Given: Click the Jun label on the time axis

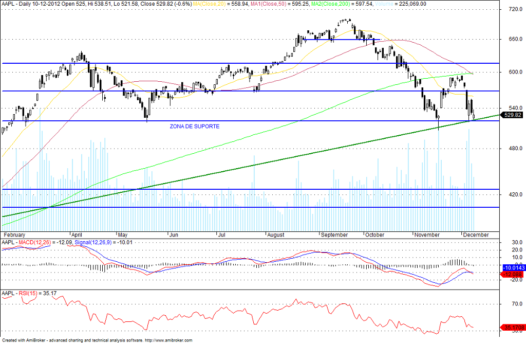Looking at the screenshot, I should [x=174, y=235].
